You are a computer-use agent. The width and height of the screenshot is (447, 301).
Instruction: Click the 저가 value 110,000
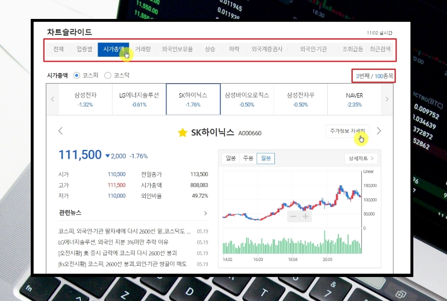(x=117, y=196)
